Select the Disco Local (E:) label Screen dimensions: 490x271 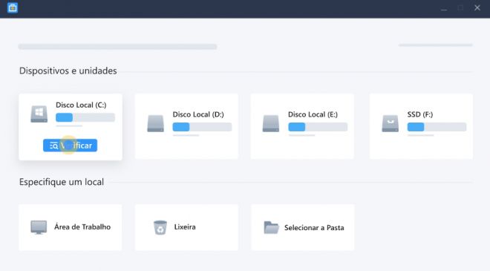click(x=313, y=114)
